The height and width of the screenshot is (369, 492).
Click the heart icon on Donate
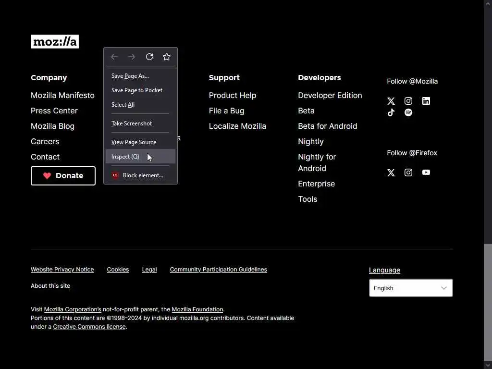[47, 176]
